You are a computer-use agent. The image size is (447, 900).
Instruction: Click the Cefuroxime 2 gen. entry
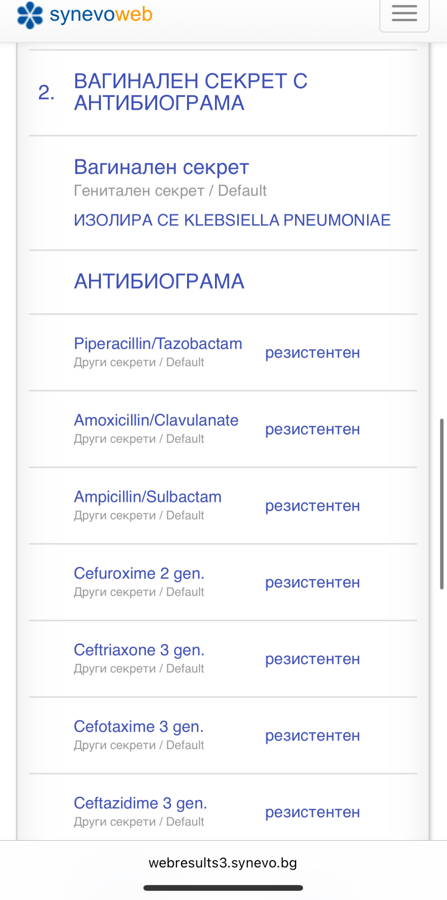[139, 574]
